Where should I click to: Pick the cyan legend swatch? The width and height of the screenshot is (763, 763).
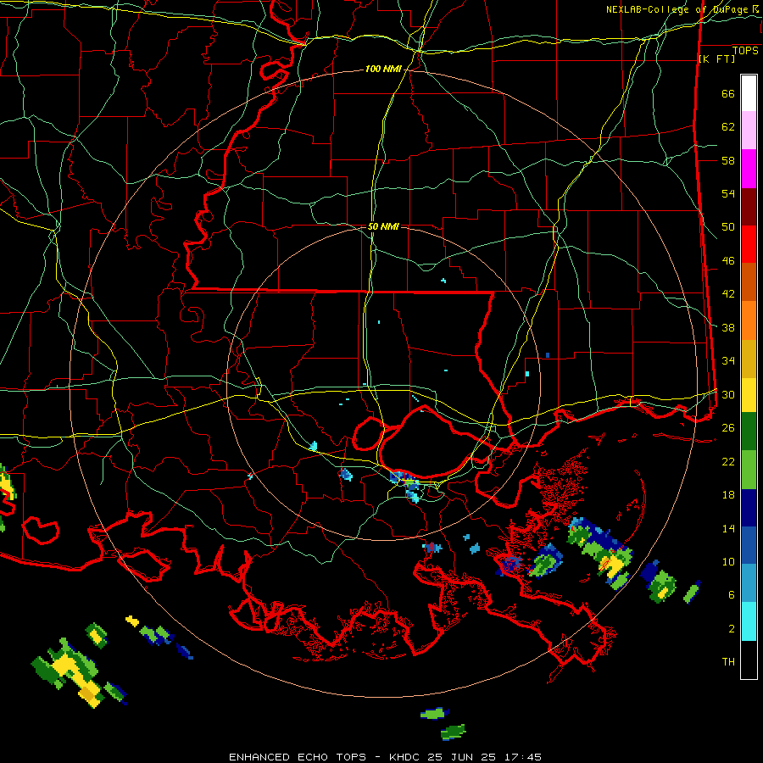(x=749, y=621)
